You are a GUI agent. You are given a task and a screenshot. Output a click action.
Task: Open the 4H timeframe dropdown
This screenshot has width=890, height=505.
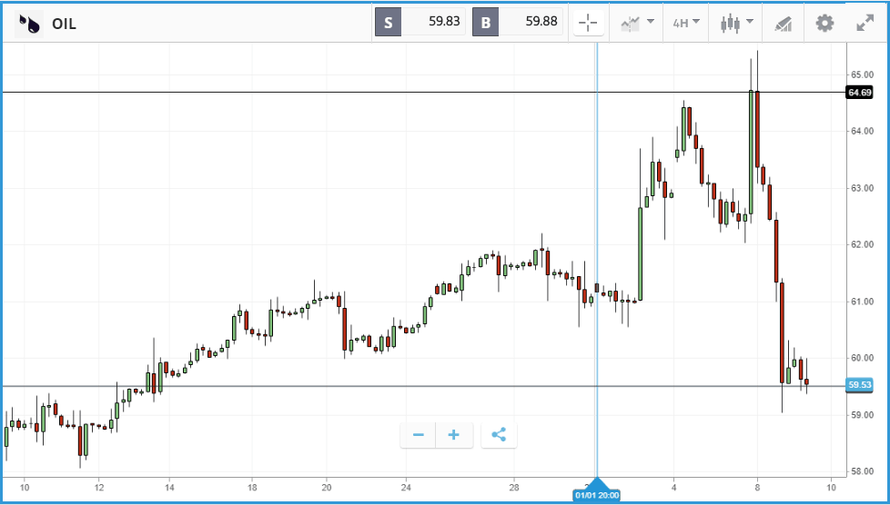pyautogui.click(x=685, y=24)
